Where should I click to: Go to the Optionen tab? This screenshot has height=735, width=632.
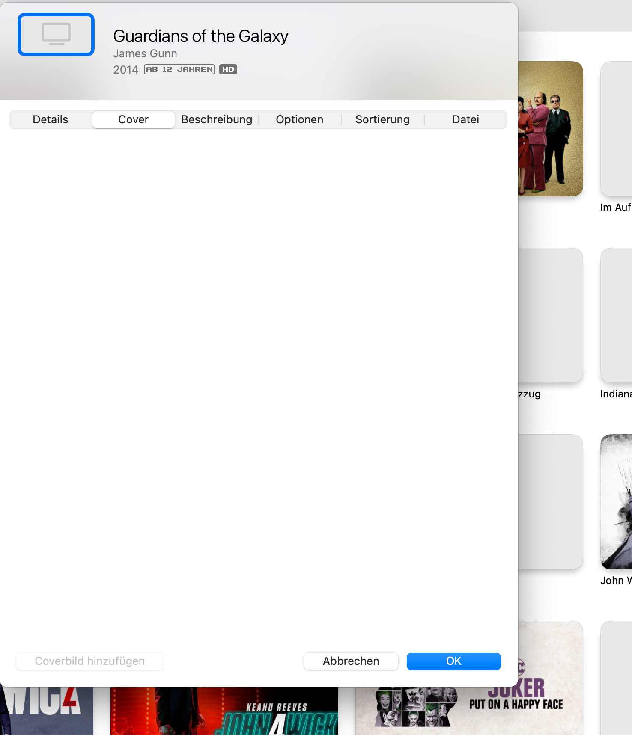point(300,119)
